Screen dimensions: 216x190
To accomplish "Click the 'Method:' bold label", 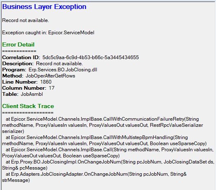I will [13, 76].
